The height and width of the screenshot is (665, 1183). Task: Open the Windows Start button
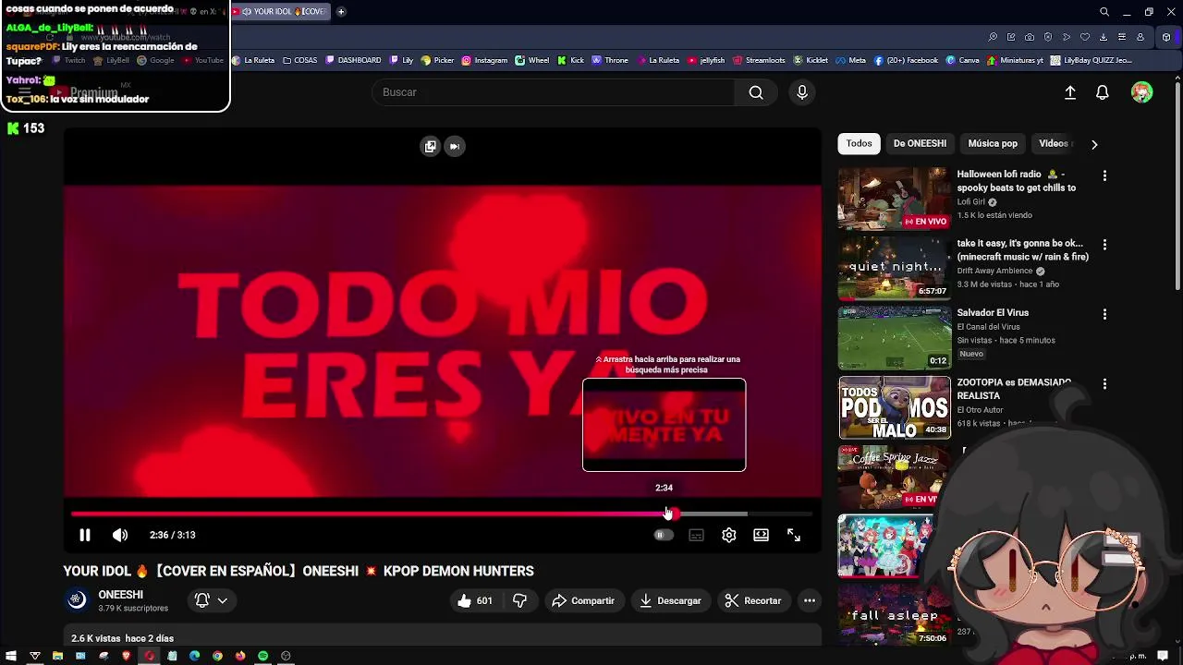click(x=11, y=656)
